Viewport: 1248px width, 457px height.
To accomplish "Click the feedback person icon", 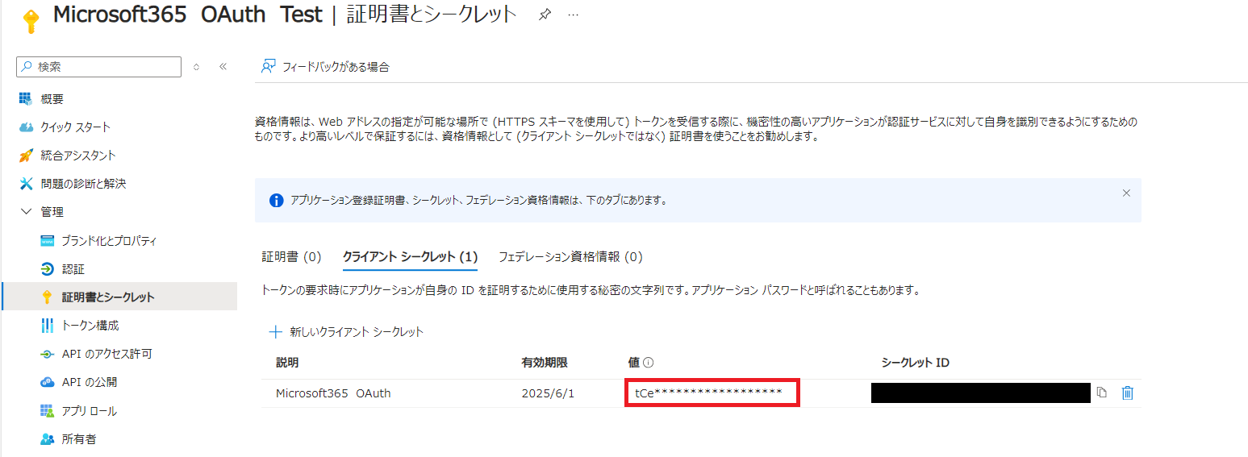I will [x=269, y=67].
